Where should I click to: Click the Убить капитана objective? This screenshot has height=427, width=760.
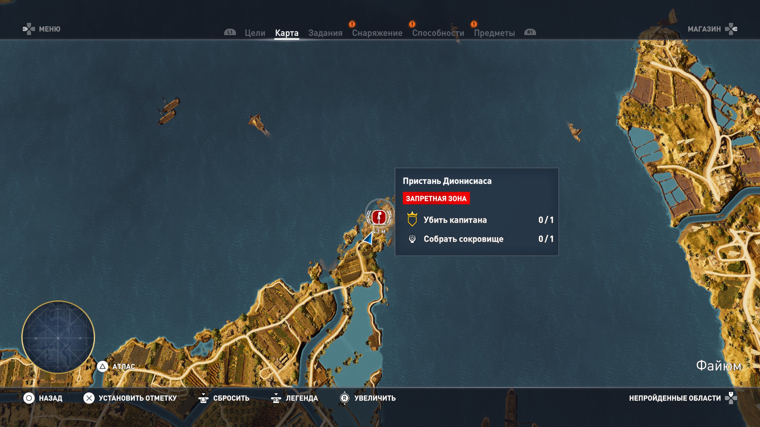455,220
